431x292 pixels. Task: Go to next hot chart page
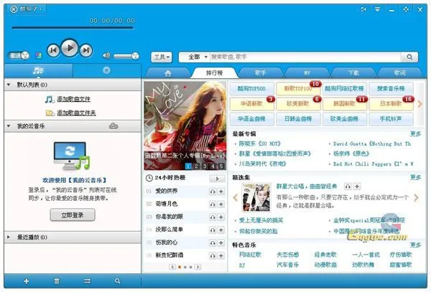click(198, 267)
